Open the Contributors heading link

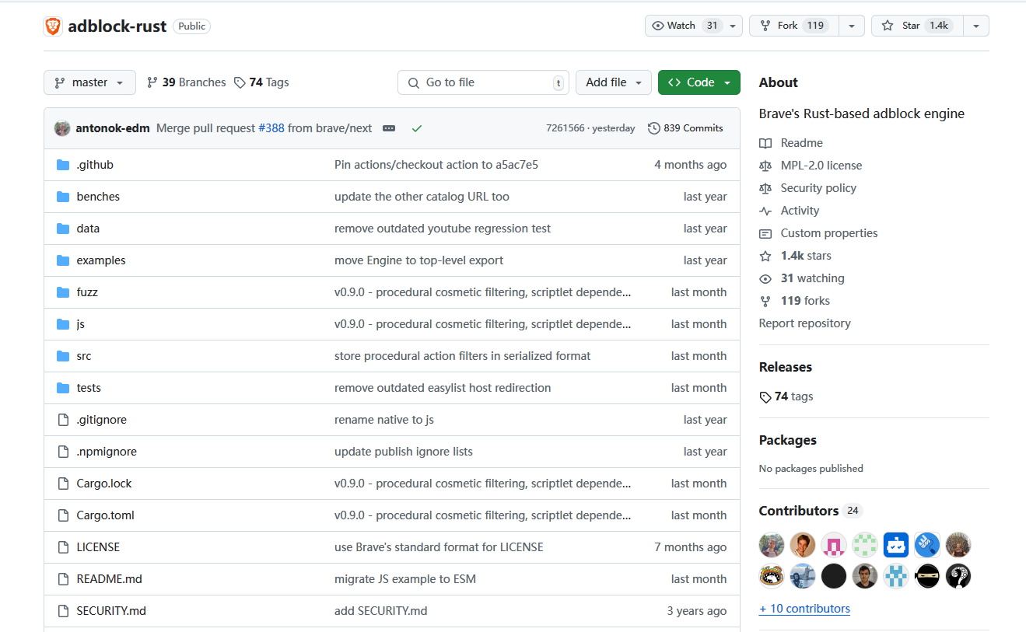point(811,511)
